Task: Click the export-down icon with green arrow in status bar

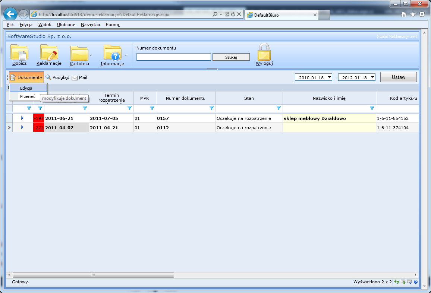Action: [403, 282]
